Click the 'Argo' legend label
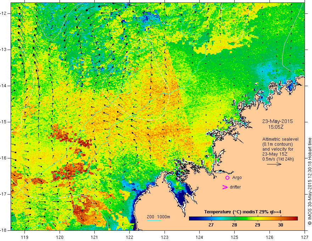The image size is (312, 241). [237, 178]
